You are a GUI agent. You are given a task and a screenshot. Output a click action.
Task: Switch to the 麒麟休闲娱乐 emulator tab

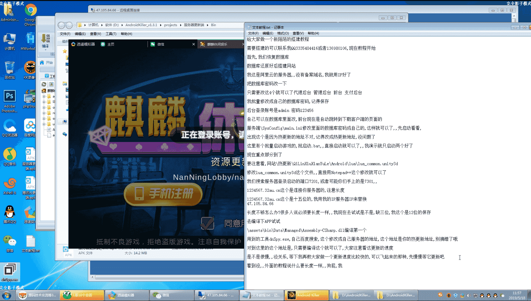click(221, 44)
